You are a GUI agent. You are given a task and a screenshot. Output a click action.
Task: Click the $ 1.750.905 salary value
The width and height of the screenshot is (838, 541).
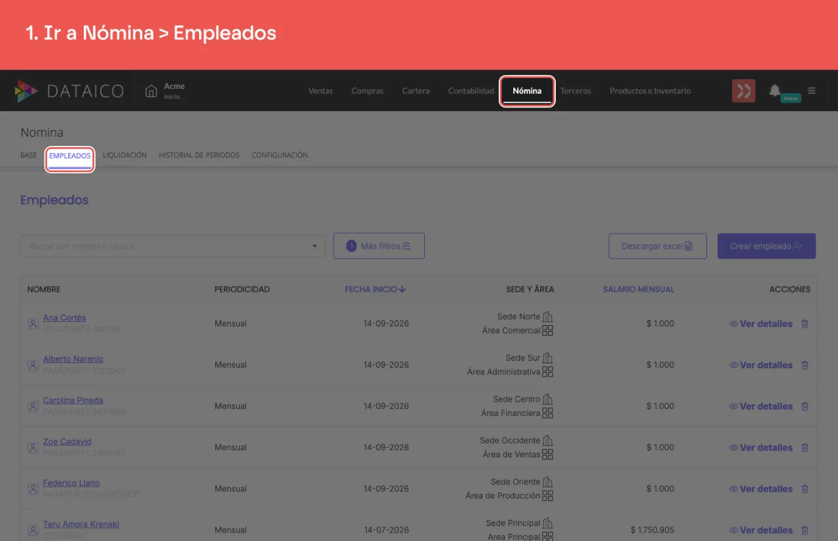tap(653, 530)
